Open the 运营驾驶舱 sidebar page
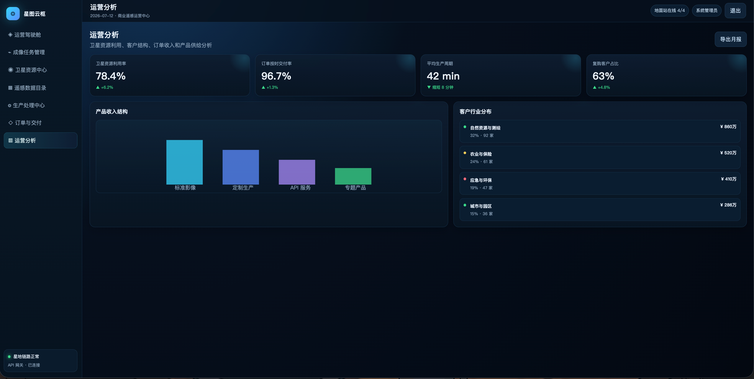The width and height of the screenshot is (754, 379). pos(41,35)
